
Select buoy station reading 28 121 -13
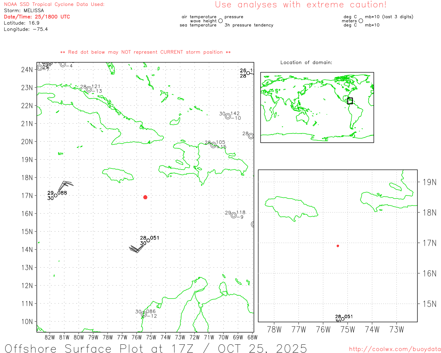tap(89, 89)
